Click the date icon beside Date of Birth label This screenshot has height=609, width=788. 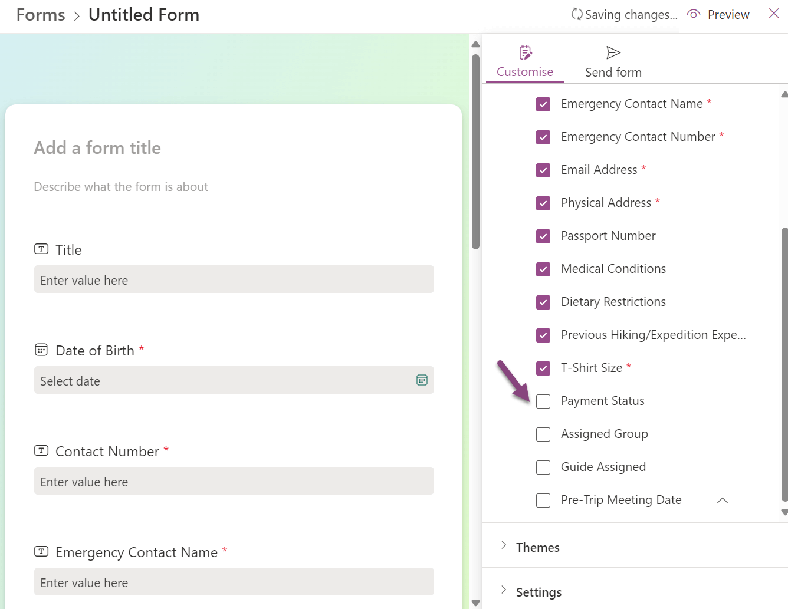[x=41, y=350]
